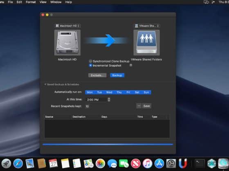
Task: Toggle Thu in the run schedule
Action: click(119, 92)
